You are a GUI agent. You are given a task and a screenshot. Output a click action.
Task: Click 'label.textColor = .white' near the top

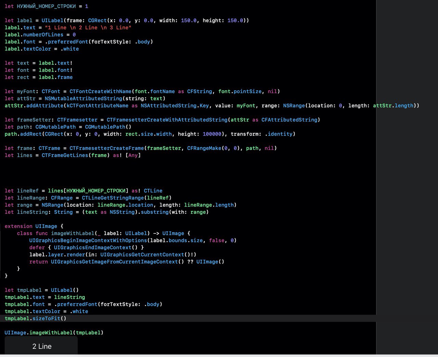coord(41,49)
